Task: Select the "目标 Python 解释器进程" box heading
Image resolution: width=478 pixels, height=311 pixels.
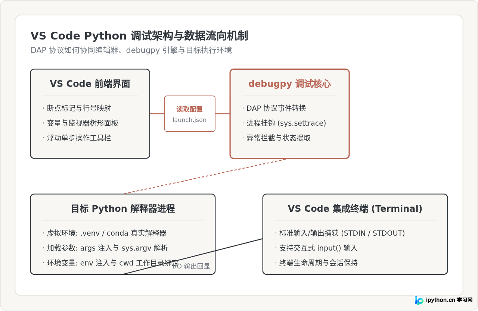Action: tap(123, 209)
